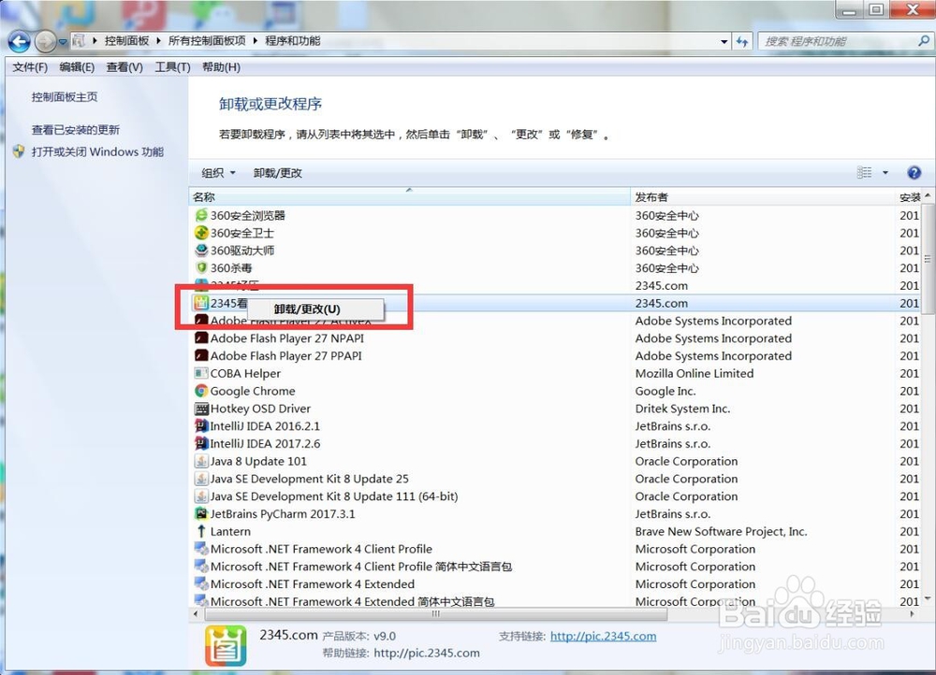The height and width of the screenshot is (675, 936).
Task: Click Dritek System Inc. publisher cell
Action: (x=682, y=409)
